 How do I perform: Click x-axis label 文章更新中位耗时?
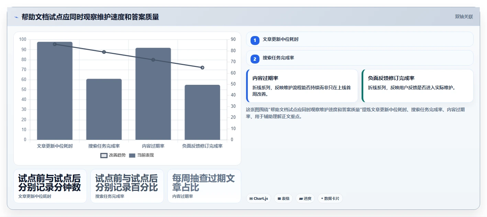[x=55, y=146]
